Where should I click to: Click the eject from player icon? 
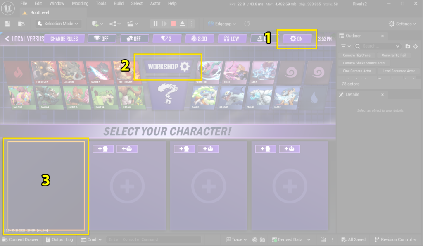(182, 24)
